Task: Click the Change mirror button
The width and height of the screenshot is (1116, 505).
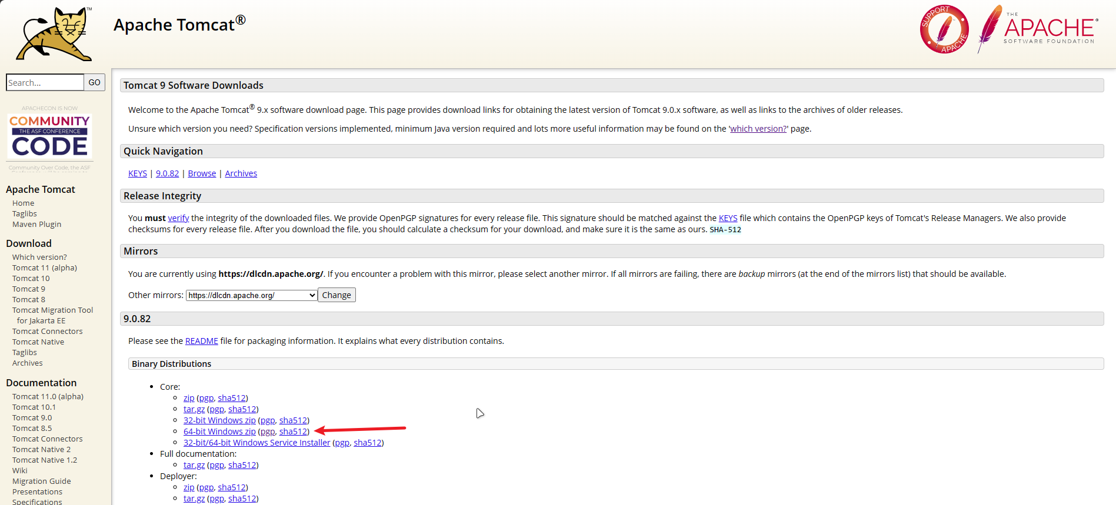Action: coord(337,295)
